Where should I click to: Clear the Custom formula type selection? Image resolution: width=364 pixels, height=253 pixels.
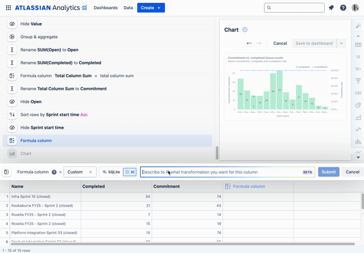[x=90, y=172]
